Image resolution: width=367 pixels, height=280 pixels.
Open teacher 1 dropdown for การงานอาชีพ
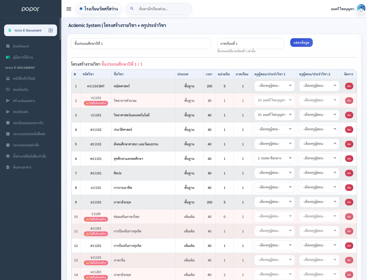274,187
